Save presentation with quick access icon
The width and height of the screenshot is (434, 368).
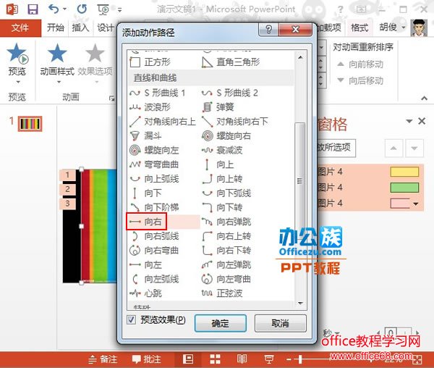(33, 9)
